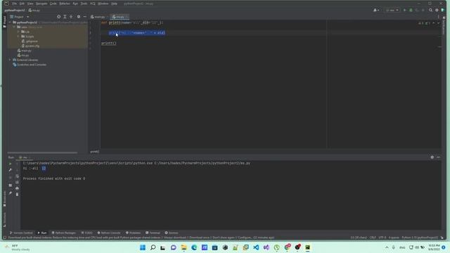
Task: Open IDE settings gear in top toolbar
Action: pos(437,10)
